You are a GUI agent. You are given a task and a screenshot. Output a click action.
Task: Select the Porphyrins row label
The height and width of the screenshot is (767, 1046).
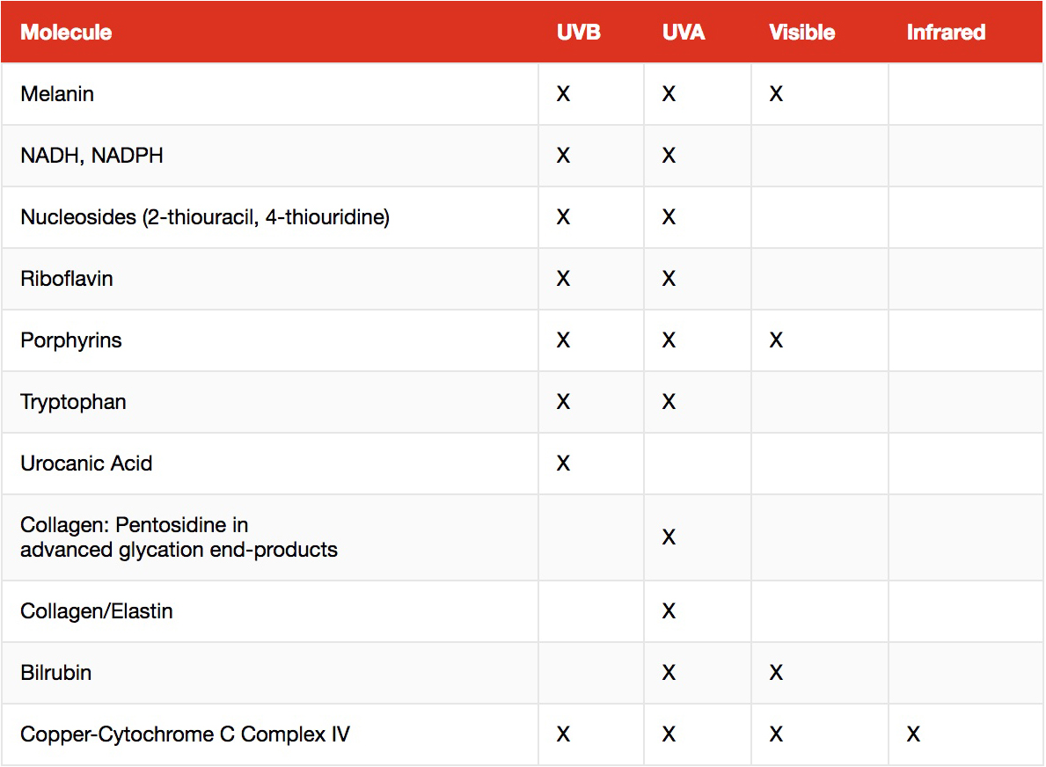coord(71,340)
